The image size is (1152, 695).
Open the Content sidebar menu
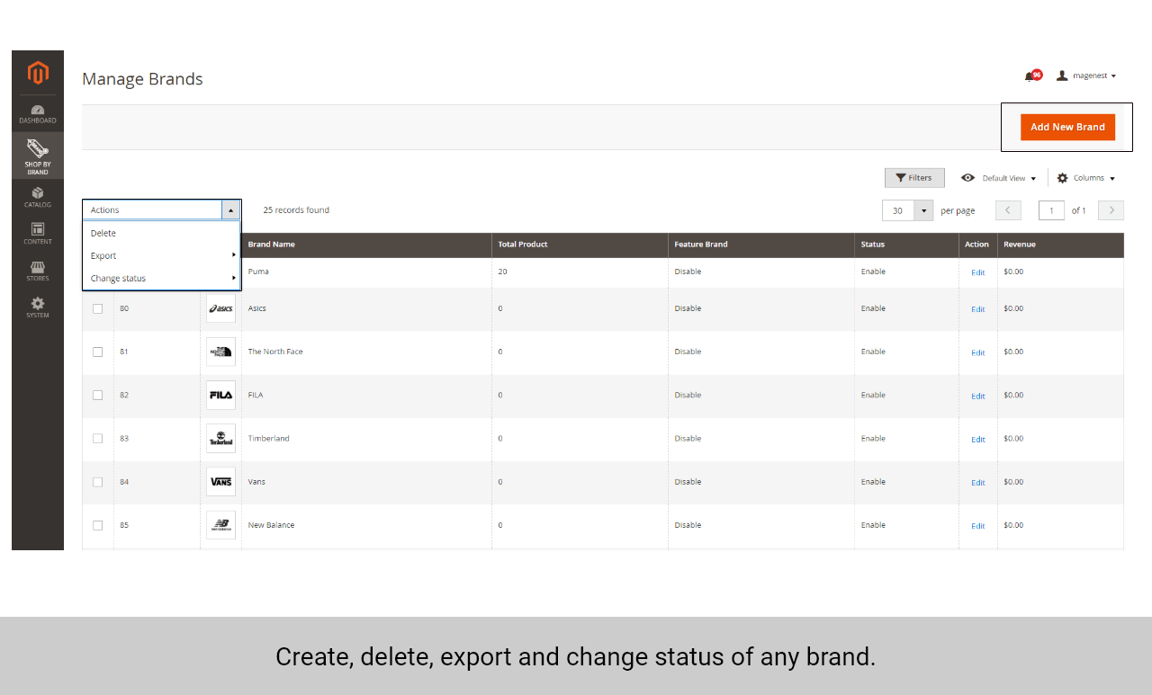[x=37, y=234]
